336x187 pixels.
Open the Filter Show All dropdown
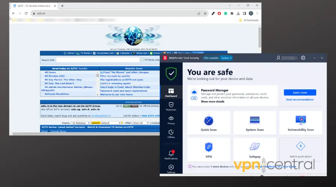tap(141, 123)
